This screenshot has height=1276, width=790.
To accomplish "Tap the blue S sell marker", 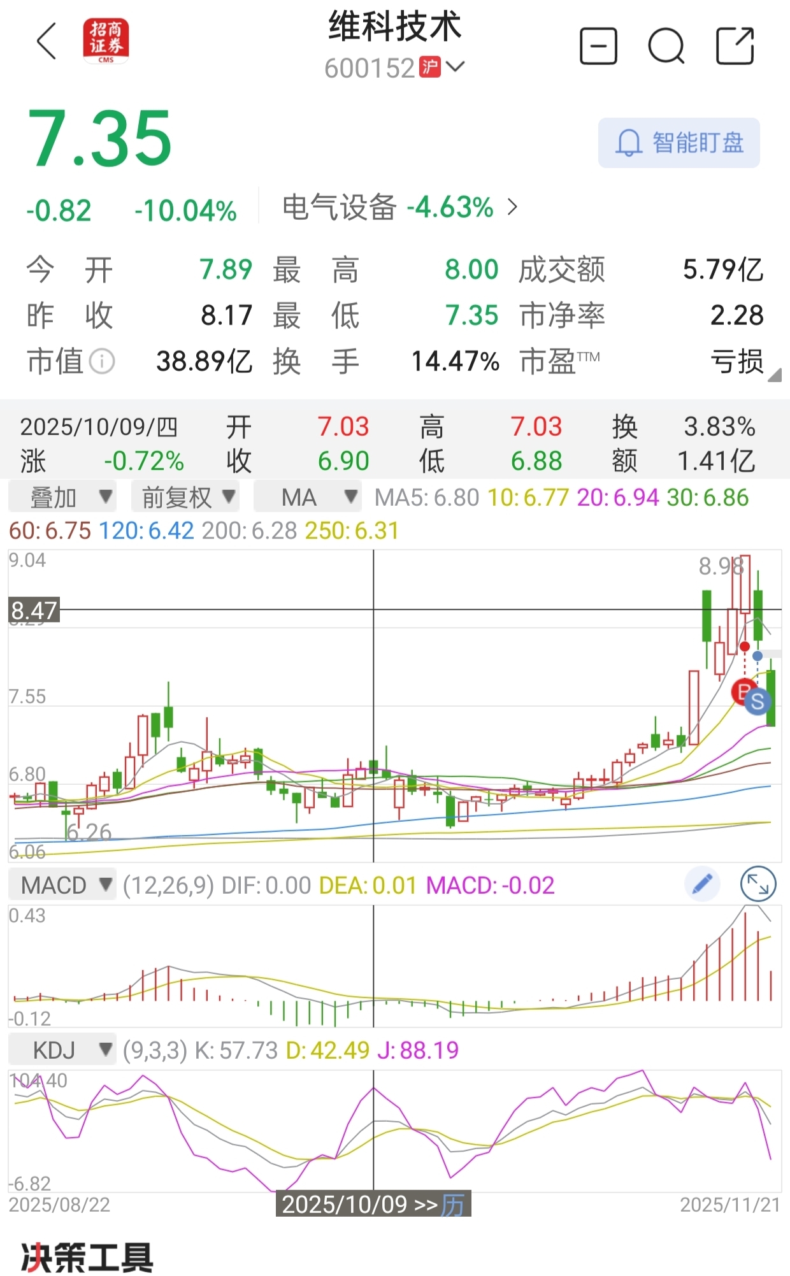I will (758, 701).
